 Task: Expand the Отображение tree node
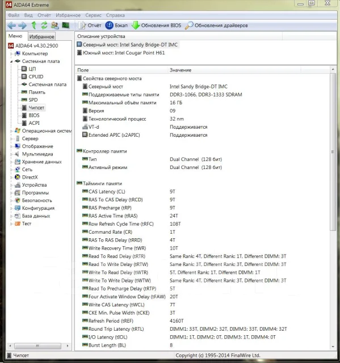[x=11, y=146]
